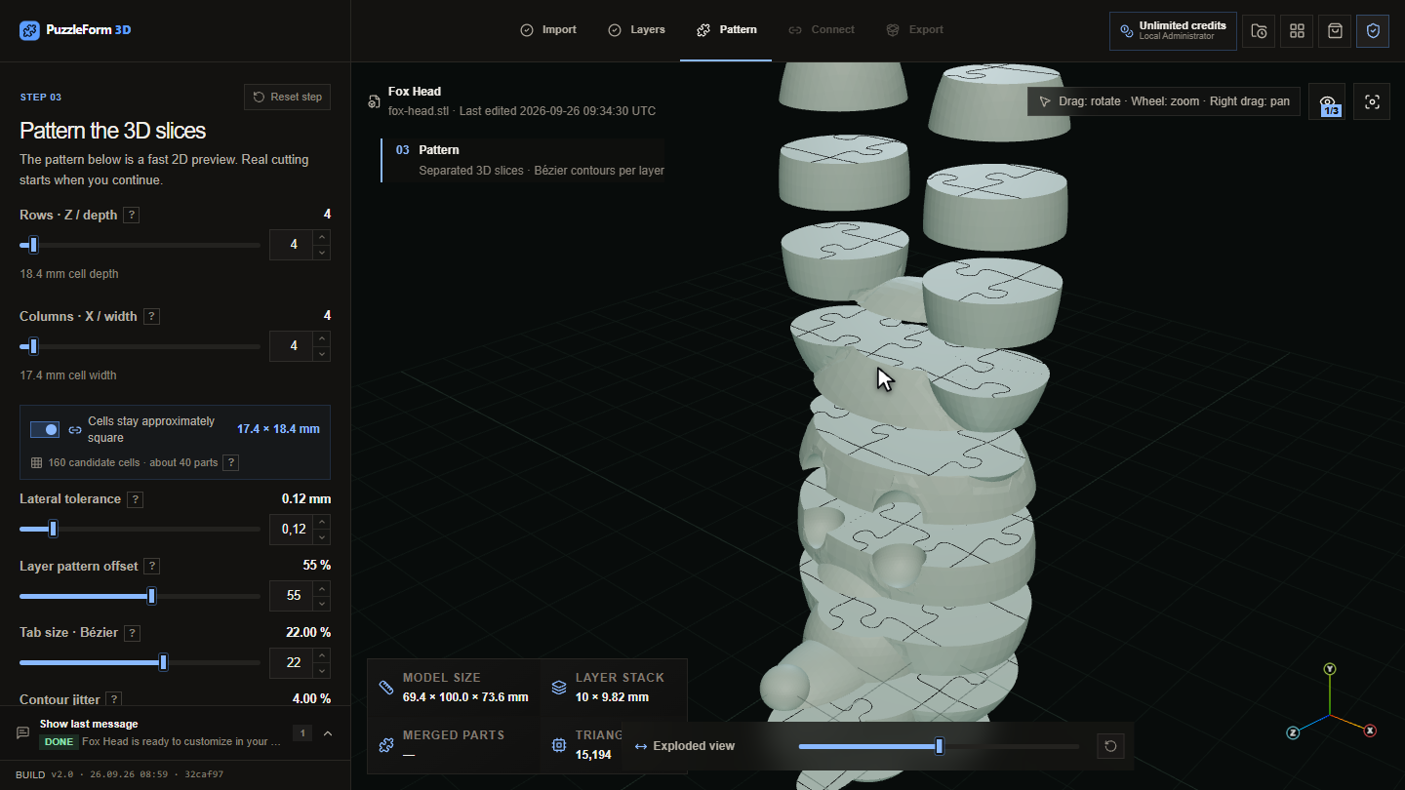
Task: Open the grid gallery icon
Action: tap(1297, 31)
